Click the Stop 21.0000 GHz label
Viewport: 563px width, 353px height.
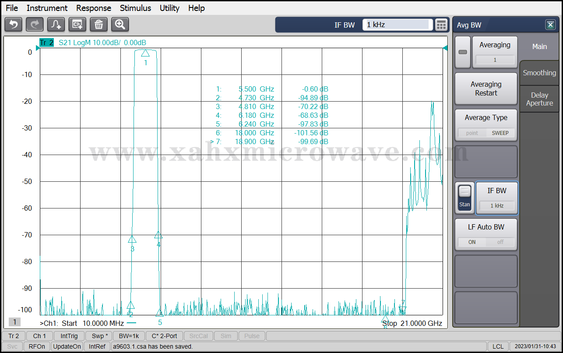point(412,323)
